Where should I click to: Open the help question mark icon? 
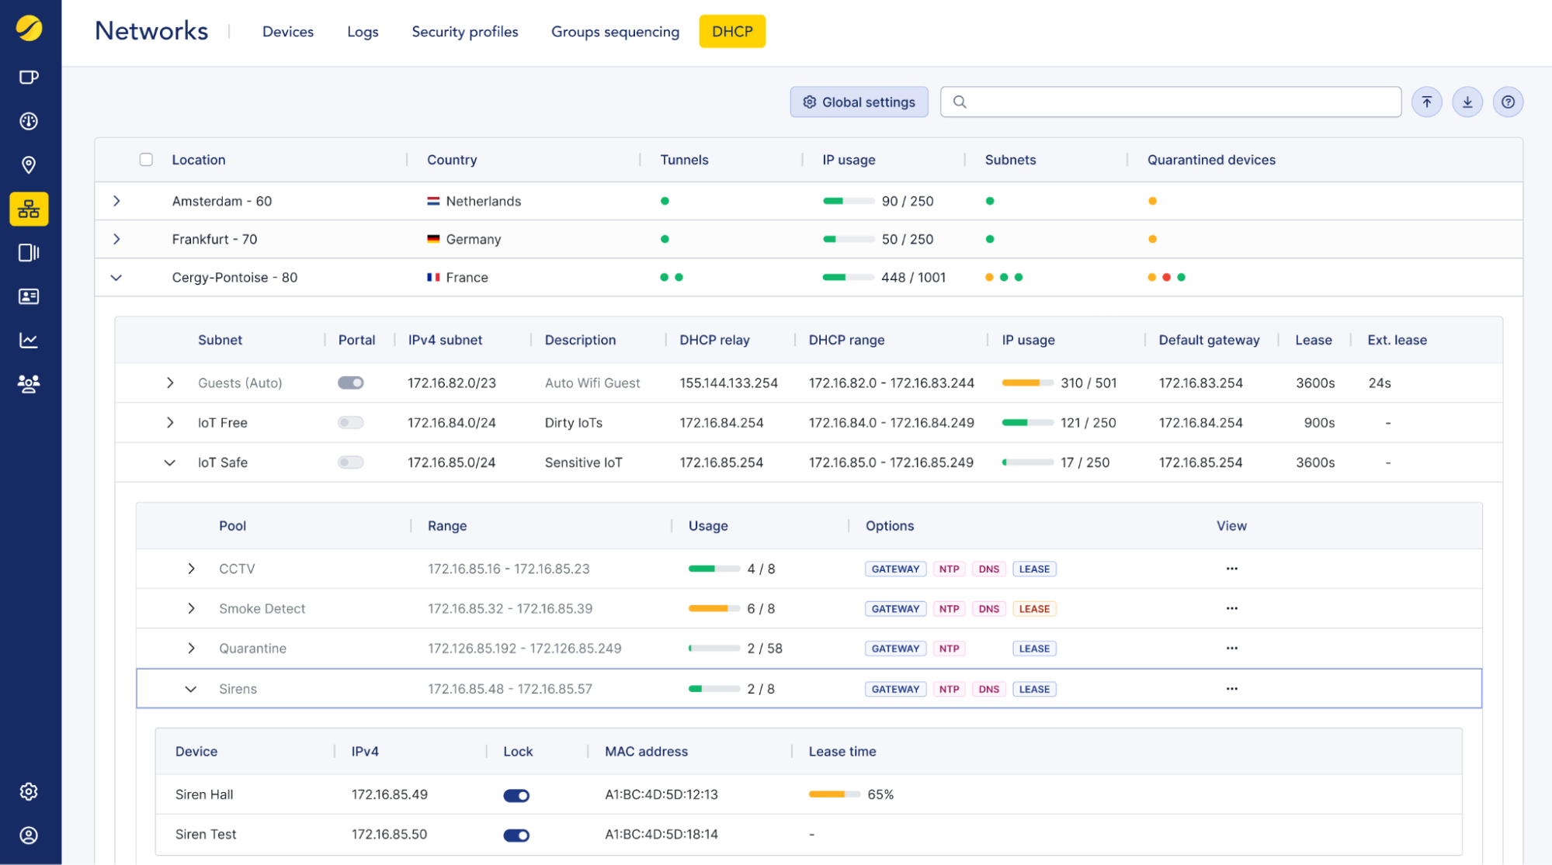click(1508, 102)
